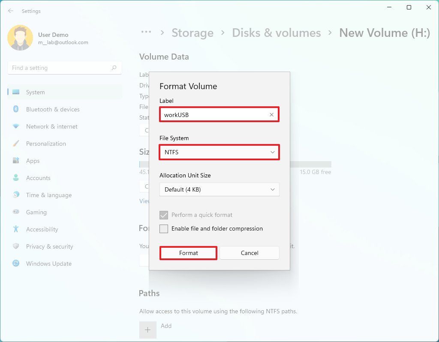The image size is (439, 342).
Task: Clear the workUSB label text
Action: point(271,114)
